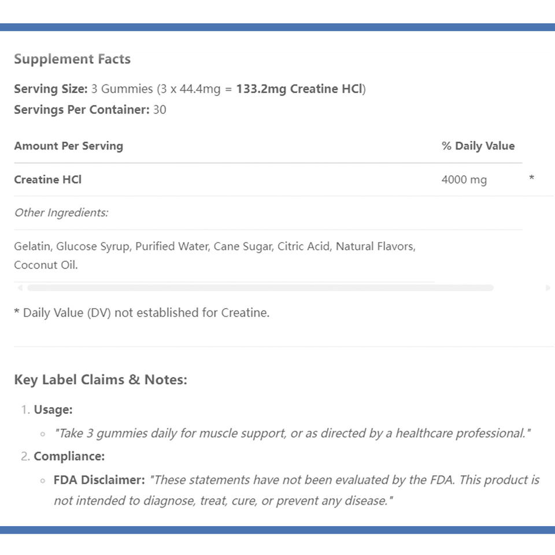Viewport: 555px width, 555px height.
Task: Click the Take 3 gummies daily quote
Action: (292, 433)
